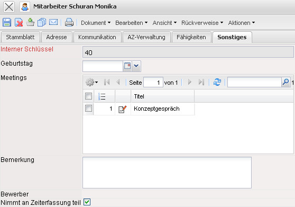Image resolution: width=295 pixels, height=207 pixels.
Task: Click the numbered list column header icon
Action: tap(102, 96)
